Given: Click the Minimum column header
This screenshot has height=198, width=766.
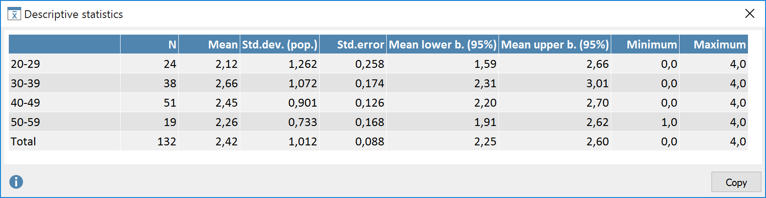Looking at the screenshot, I should (651, 44).
